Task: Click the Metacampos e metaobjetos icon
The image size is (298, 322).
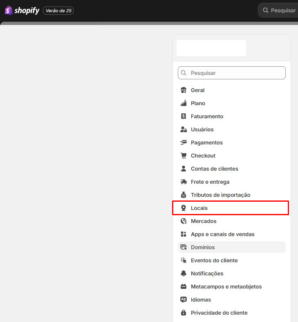Action: click(x=184, y=287)
